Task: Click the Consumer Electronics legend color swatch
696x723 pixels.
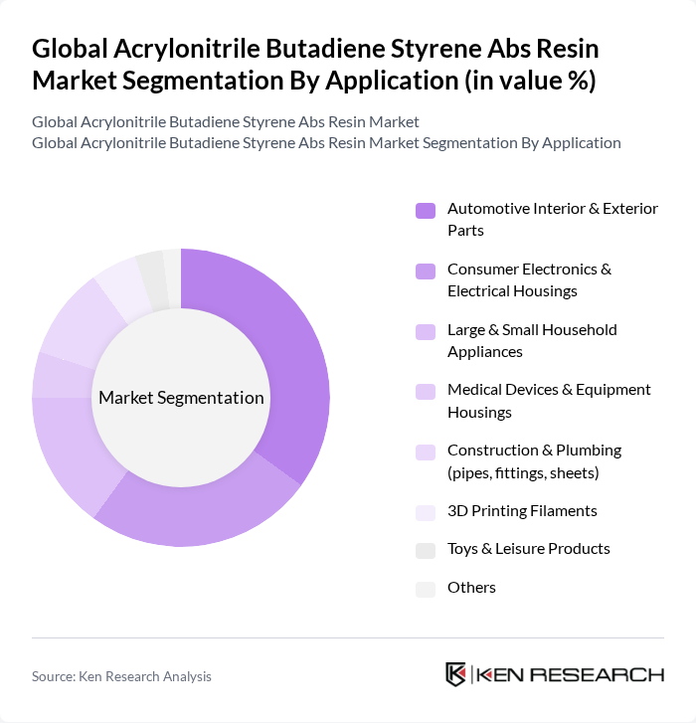Action: pyautogui.click(x=426, y=271)
